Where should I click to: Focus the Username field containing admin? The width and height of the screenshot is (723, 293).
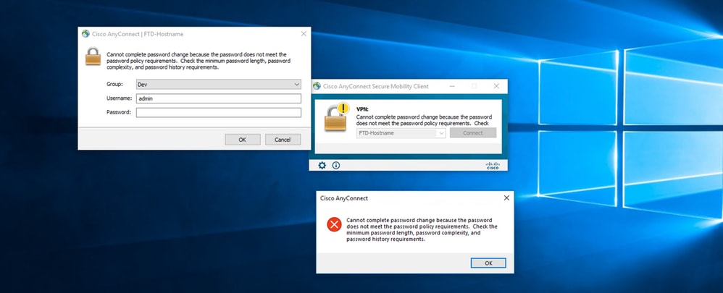219,98
